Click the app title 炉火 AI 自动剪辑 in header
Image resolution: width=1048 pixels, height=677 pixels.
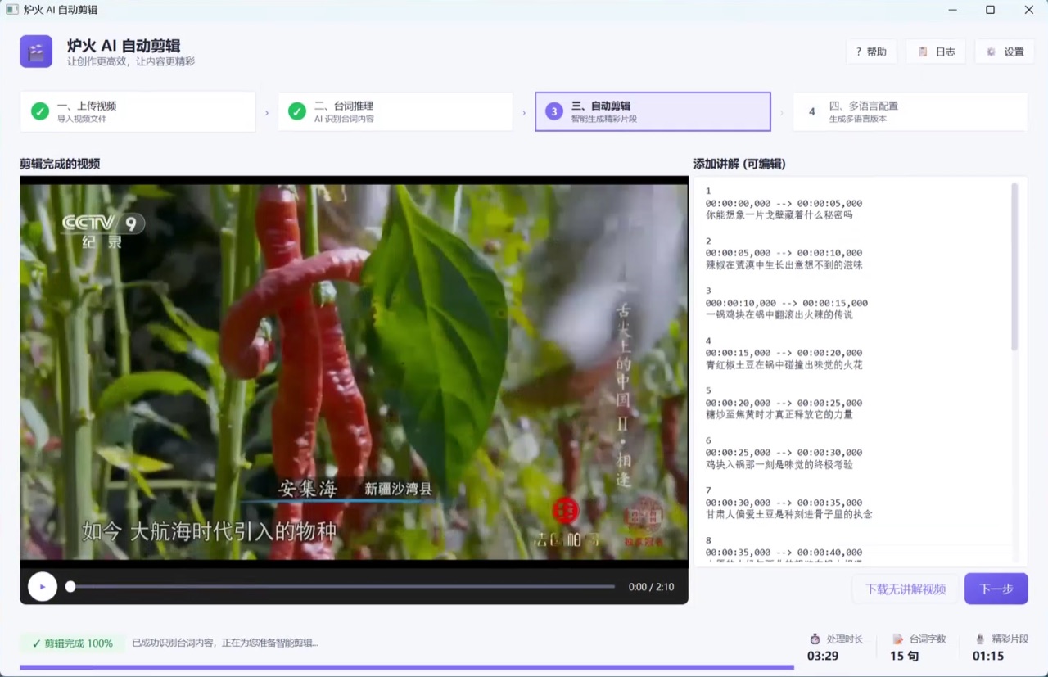tap(124, 46)
